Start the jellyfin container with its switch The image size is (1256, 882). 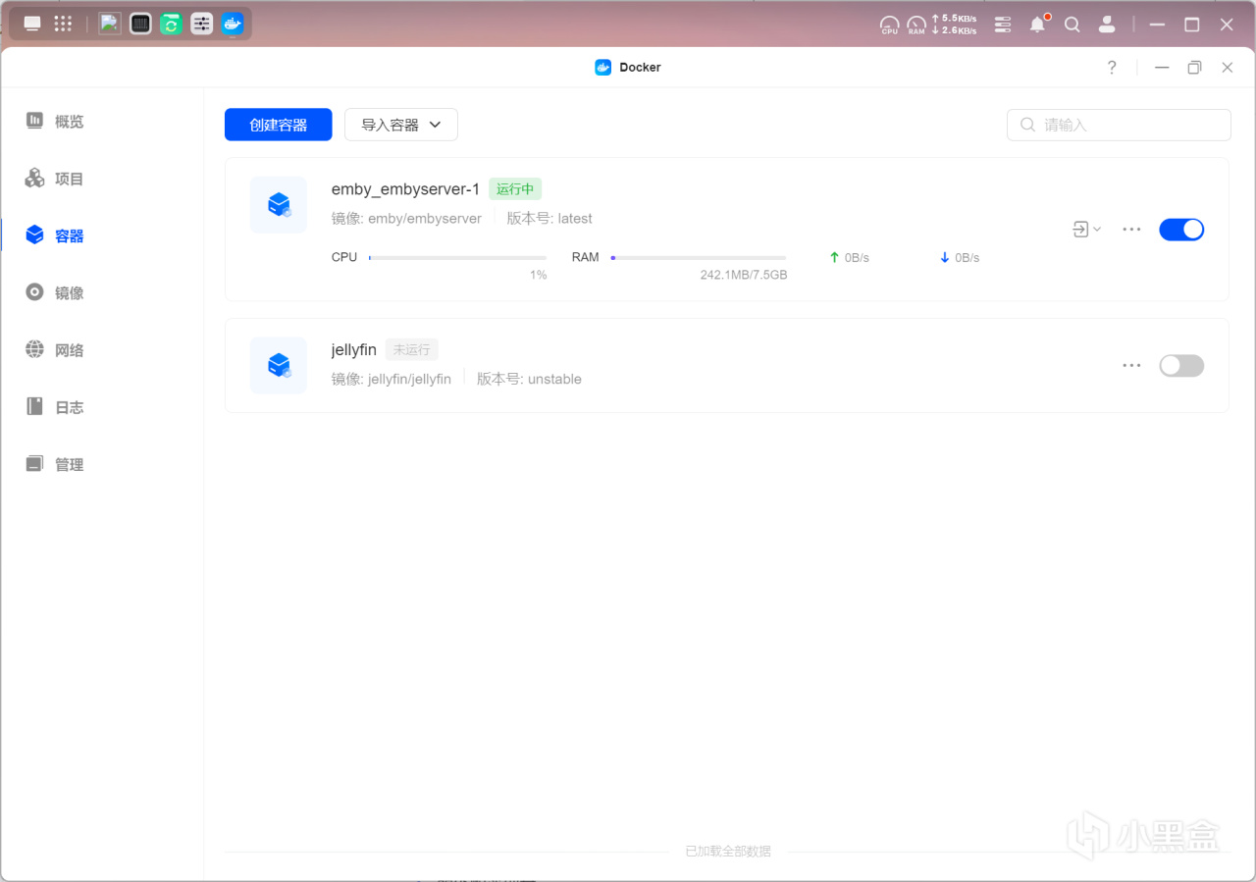point(1181,366)
